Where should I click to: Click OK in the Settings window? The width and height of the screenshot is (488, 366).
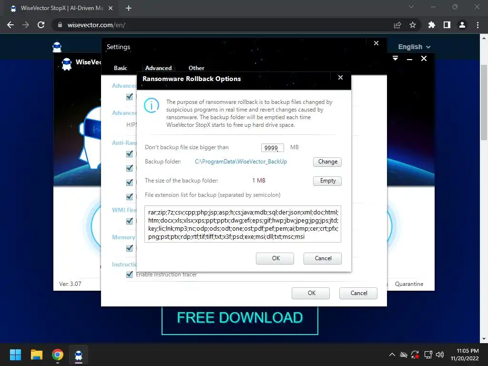[x=311, y=293]
